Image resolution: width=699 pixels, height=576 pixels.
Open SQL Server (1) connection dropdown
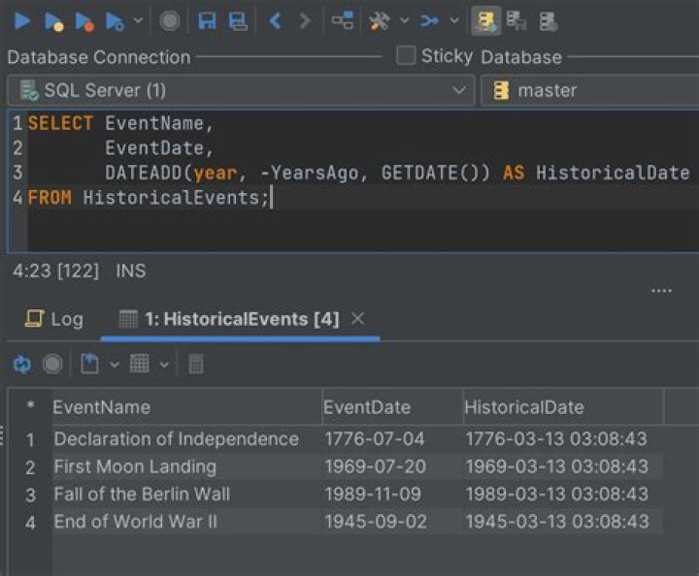241,90
